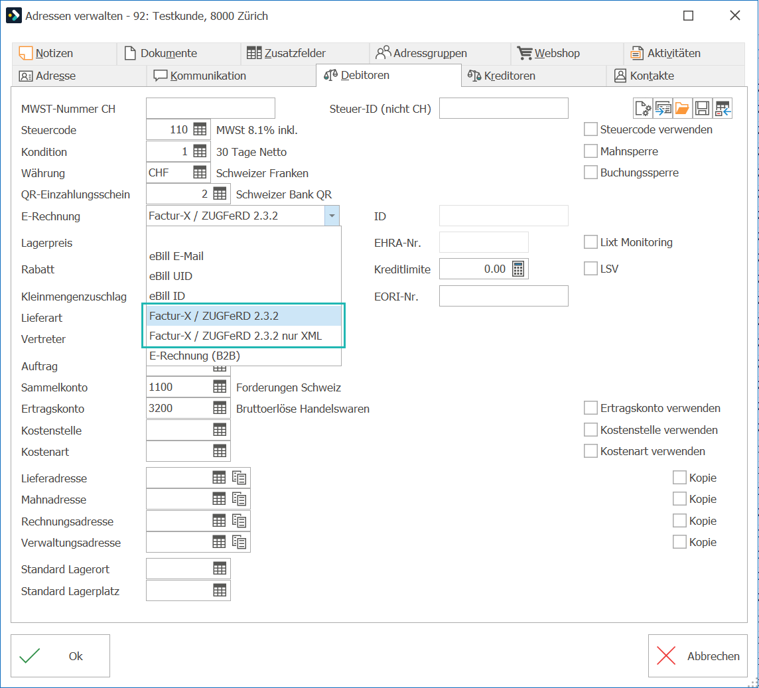Screen dimensions: 759x688
Task: Click the copy icon beside Mahnadresse
Action: [239, 499]
